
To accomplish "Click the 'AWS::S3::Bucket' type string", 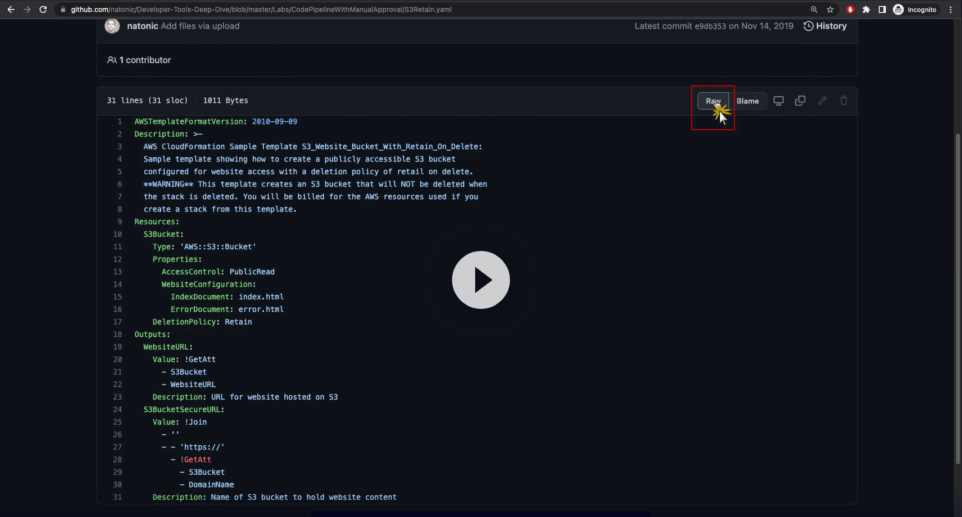I will click(218, 247).
